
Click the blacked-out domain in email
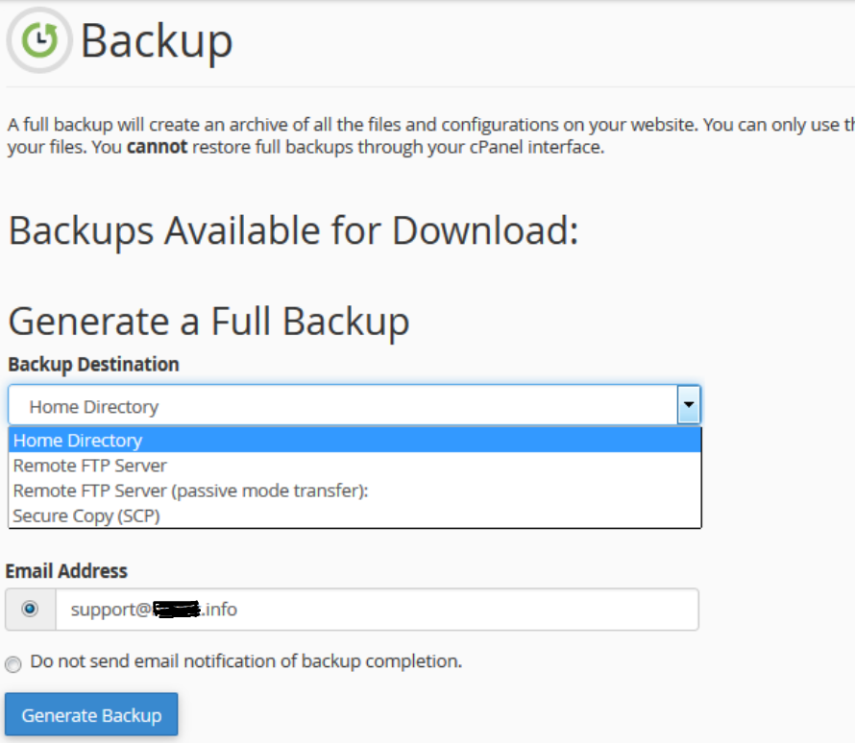click(177, 609)
